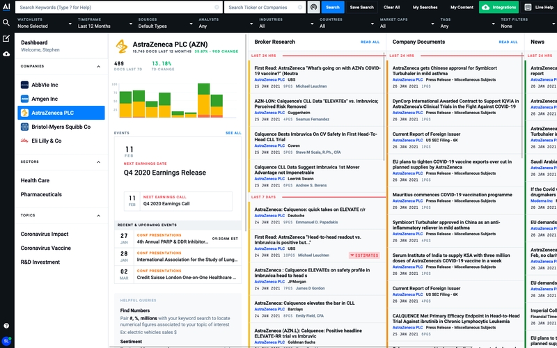
Task: Open Q4 2020 Earnings Release event
Action: 165,173
